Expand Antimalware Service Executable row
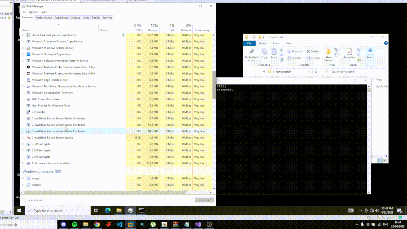407x229 pixels. pos(23,163)
